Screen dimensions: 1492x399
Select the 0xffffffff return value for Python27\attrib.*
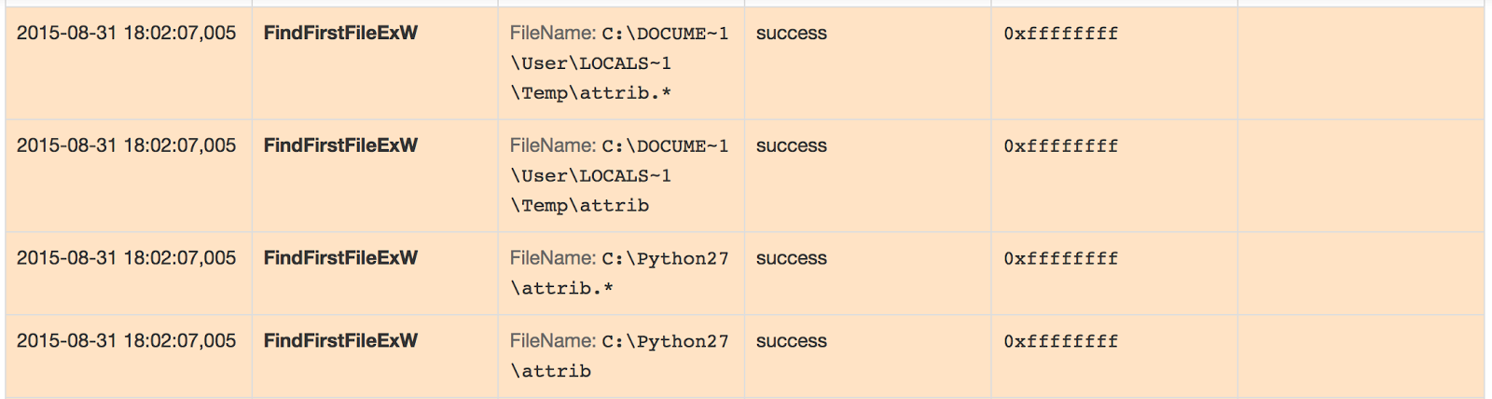click(x=1060, y=258)
